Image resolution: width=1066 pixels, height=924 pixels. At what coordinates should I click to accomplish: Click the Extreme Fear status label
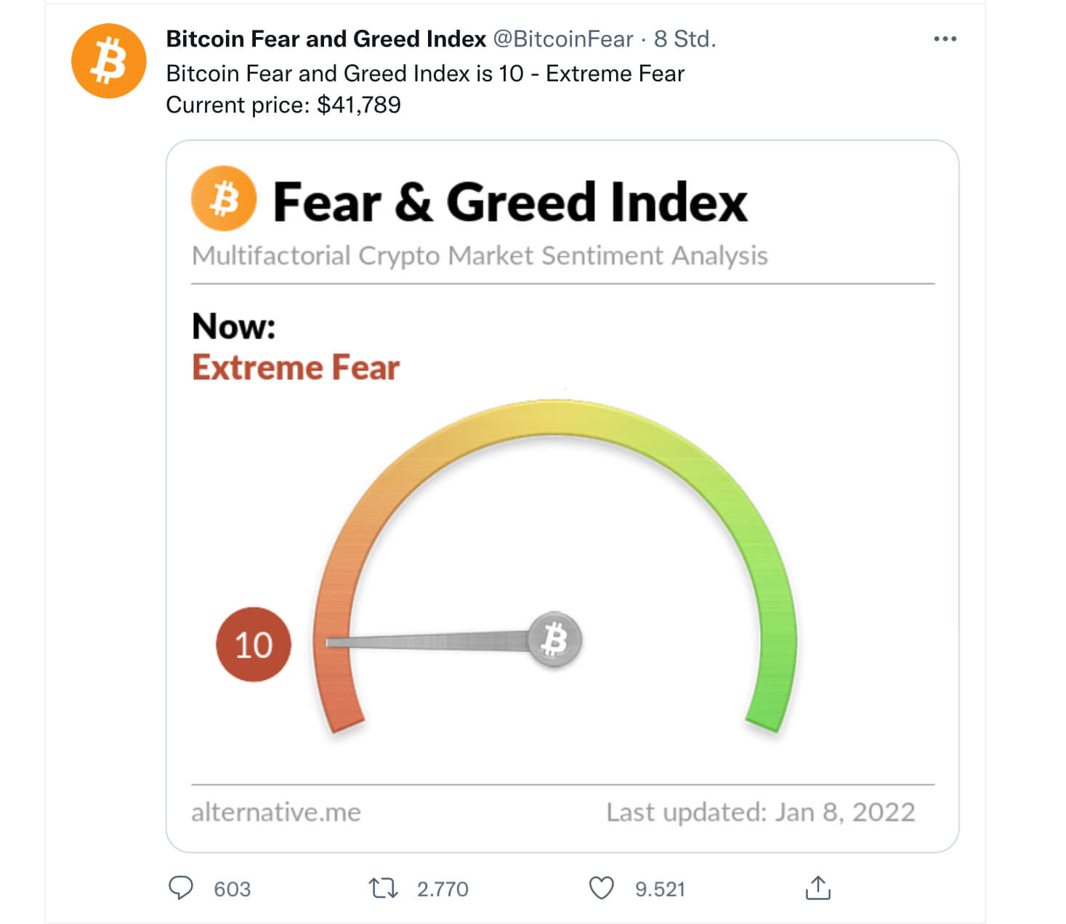295,367
